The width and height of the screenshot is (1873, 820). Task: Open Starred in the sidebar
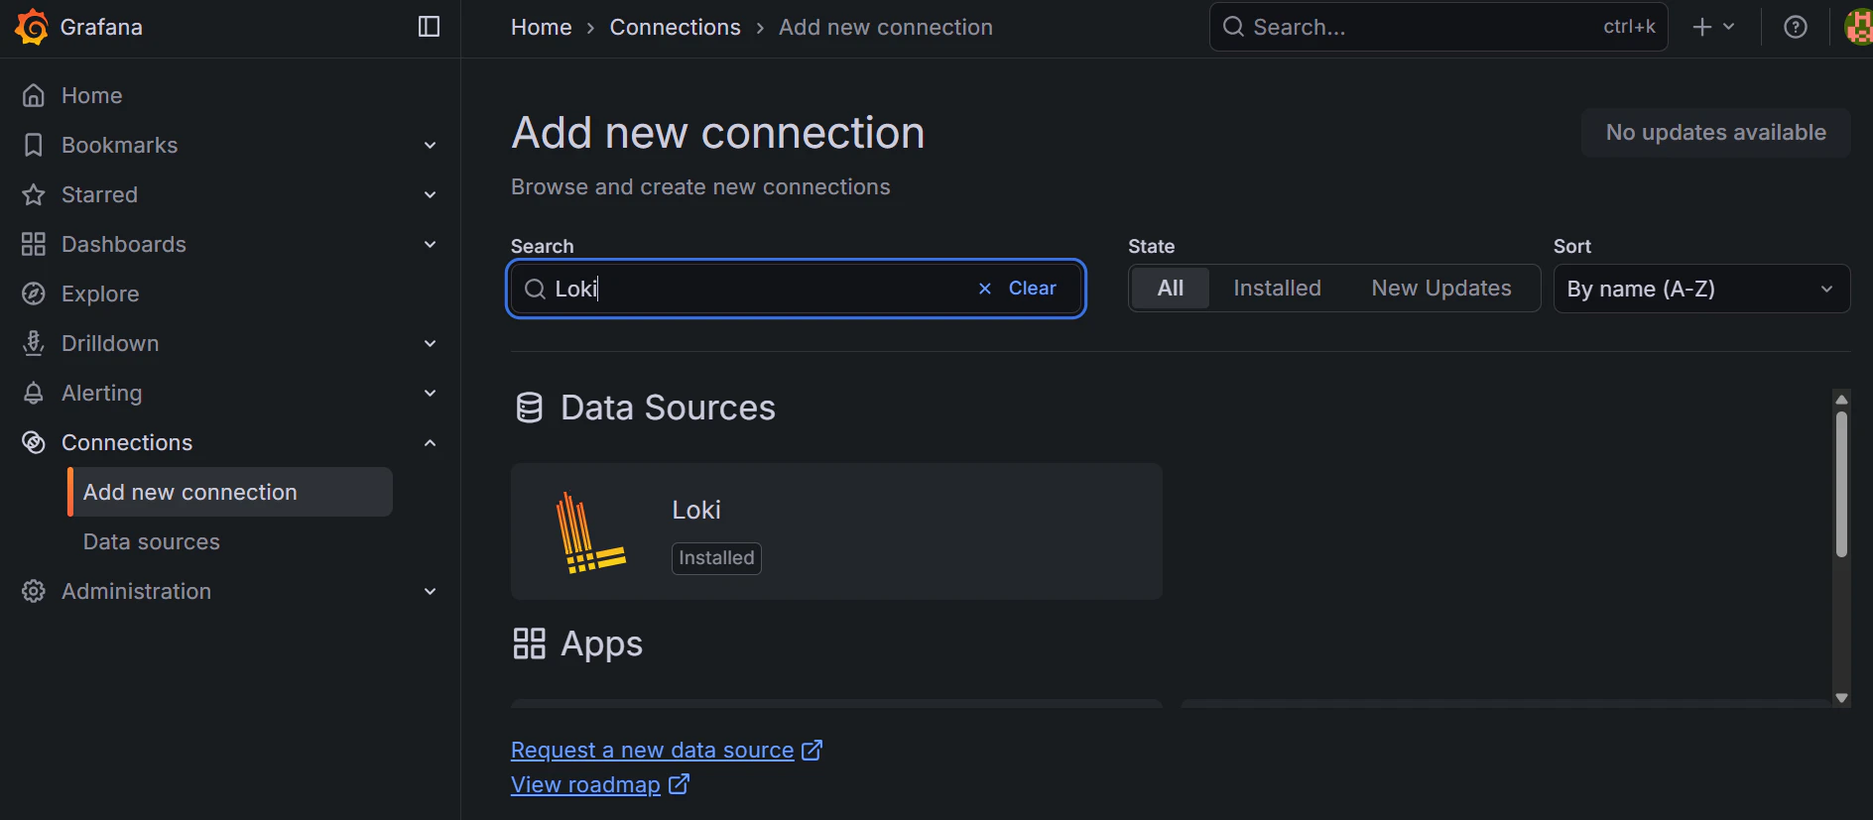point(99,194)
